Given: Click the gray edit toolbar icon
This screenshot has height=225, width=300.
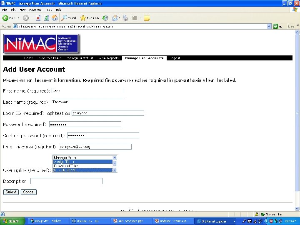Looking at the screenshot, I should click(x=135, y=18).
